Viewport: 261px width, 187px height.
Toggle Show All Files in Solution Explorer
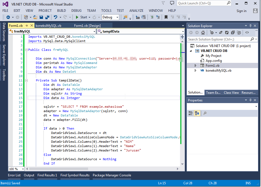pos(239,33)
